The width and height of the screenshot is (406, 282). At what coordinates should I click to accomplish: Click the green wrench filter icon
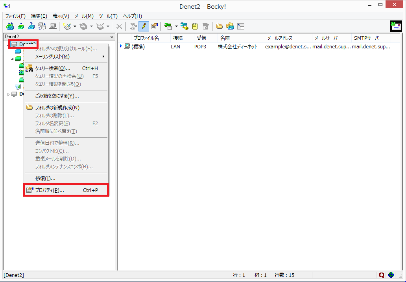(168, 26)
